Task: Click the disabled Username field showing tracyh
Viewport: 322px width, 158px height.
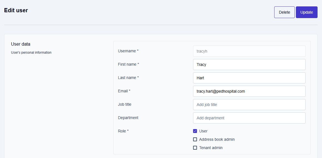Action: [x=249, y=51]
